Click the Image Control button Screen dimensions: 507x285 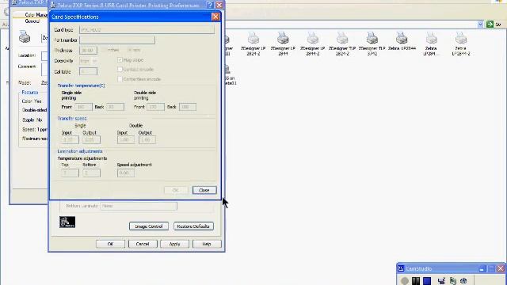point(149,226)
